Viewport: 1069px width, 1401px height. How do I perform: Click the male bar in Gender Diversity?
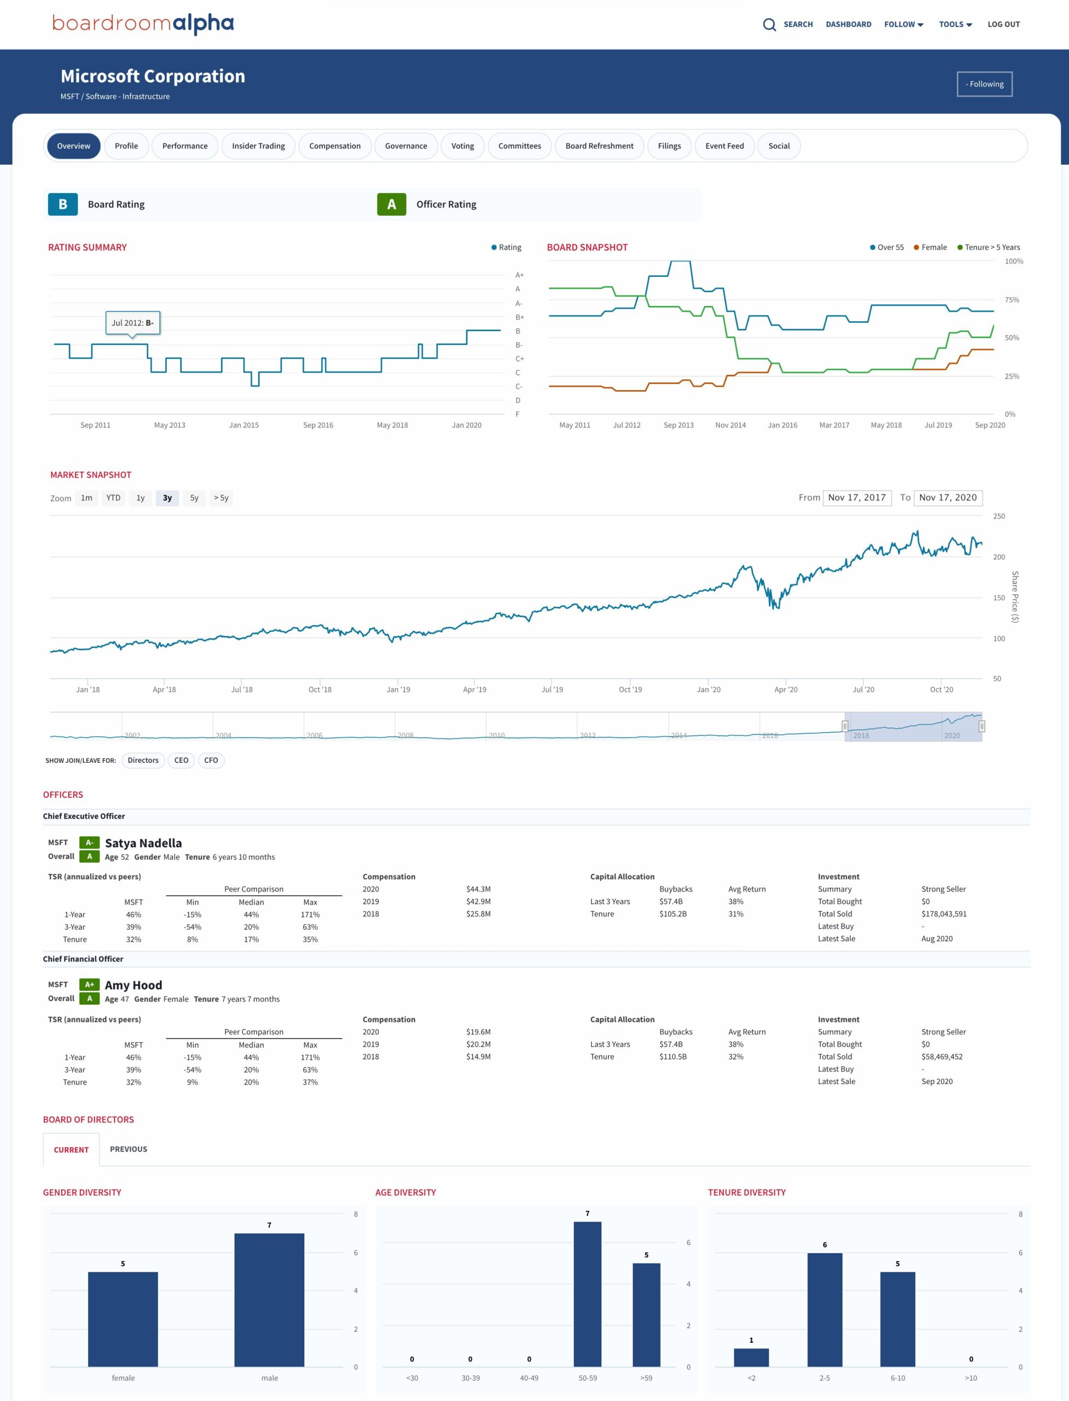click(x=269, y=1300)
